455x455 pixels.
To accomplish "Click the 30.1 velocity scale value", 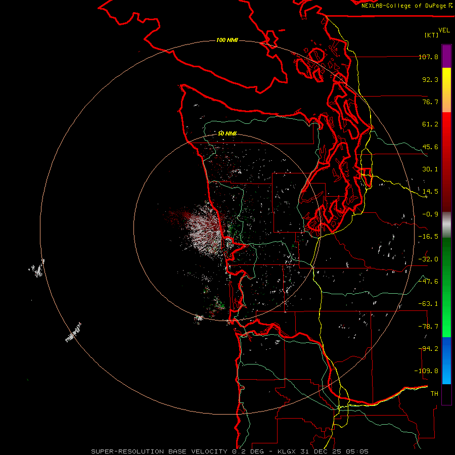I will [x=430, y=169].
